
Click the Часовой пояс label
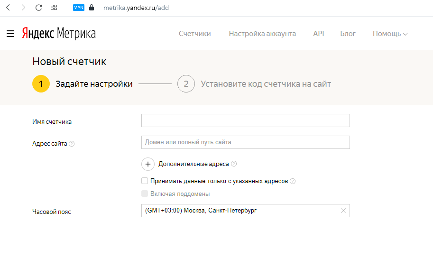(x=52, y=212)
